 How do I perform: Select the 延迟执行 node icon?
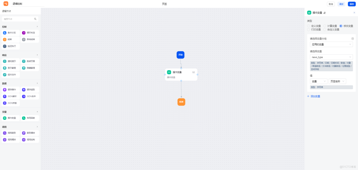coord(5,46)
